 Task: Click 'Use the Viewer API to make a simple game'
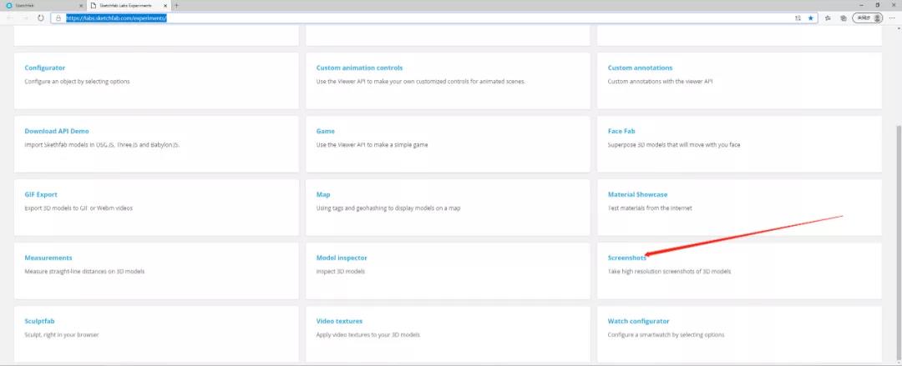click(x=372, y=145)
